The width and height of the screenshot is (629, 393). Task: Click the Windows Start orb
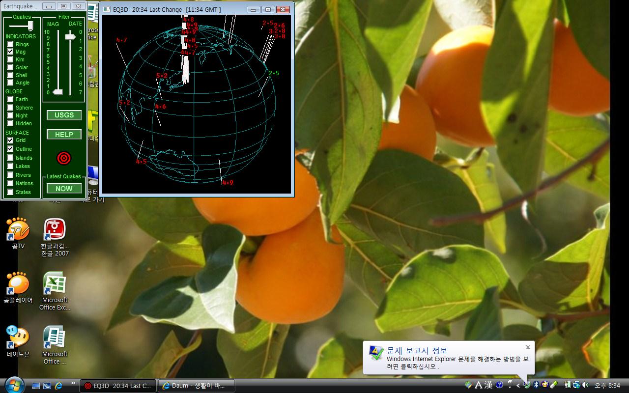pos(13,385)
